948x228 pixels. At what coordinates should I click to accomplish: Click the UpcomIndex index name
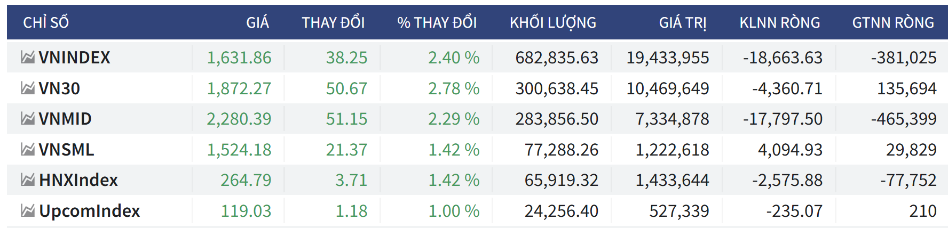point(90,211)
